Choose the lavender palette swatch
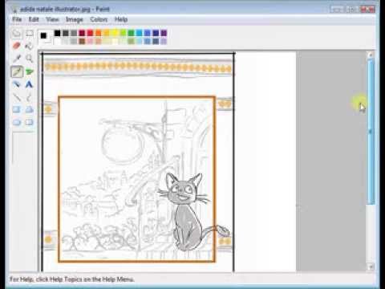 coord(164,41)
